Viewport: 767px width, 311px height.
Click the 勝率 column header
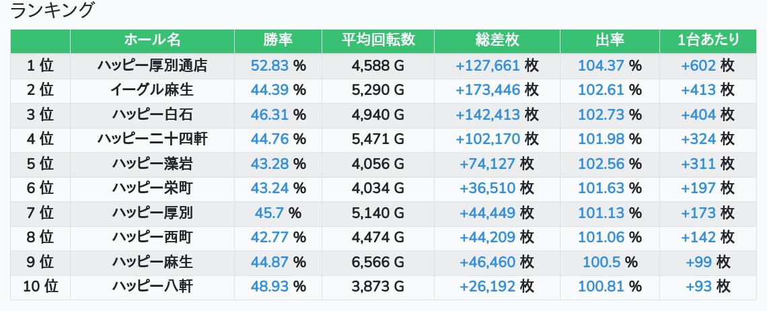tap(278, 40)
